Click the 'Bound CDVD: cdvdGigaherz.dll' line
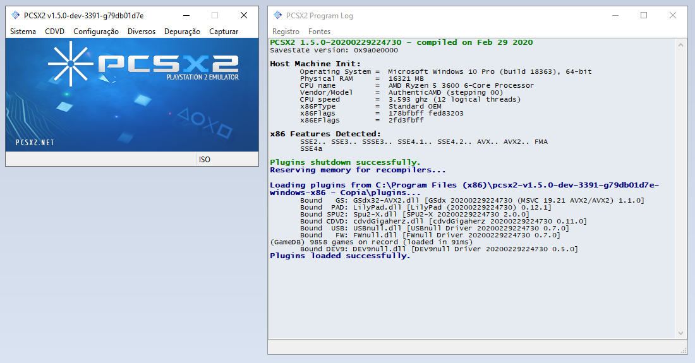 [444, 222]
